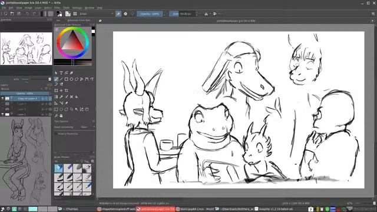This screenshot has width=377, height=212.
Task: Activate the Pan hand tool
Action: [61, 115]
